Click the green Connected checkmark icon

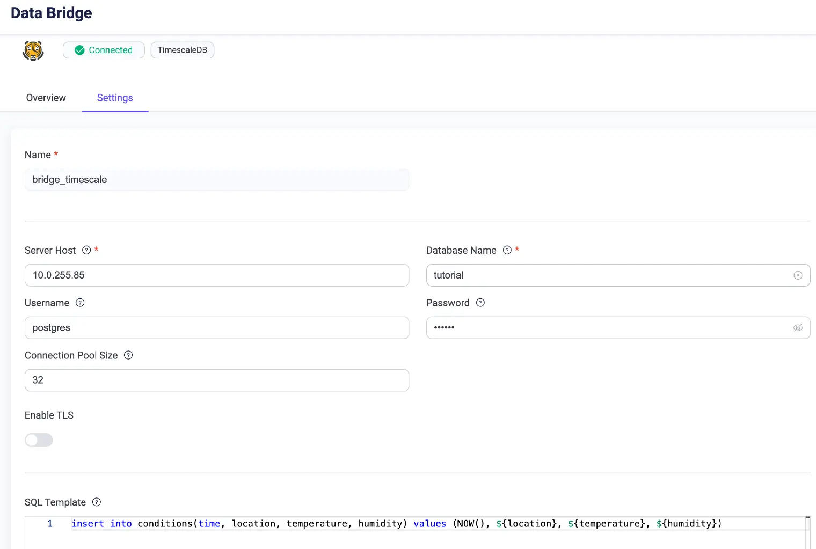(x=79, y=50)
